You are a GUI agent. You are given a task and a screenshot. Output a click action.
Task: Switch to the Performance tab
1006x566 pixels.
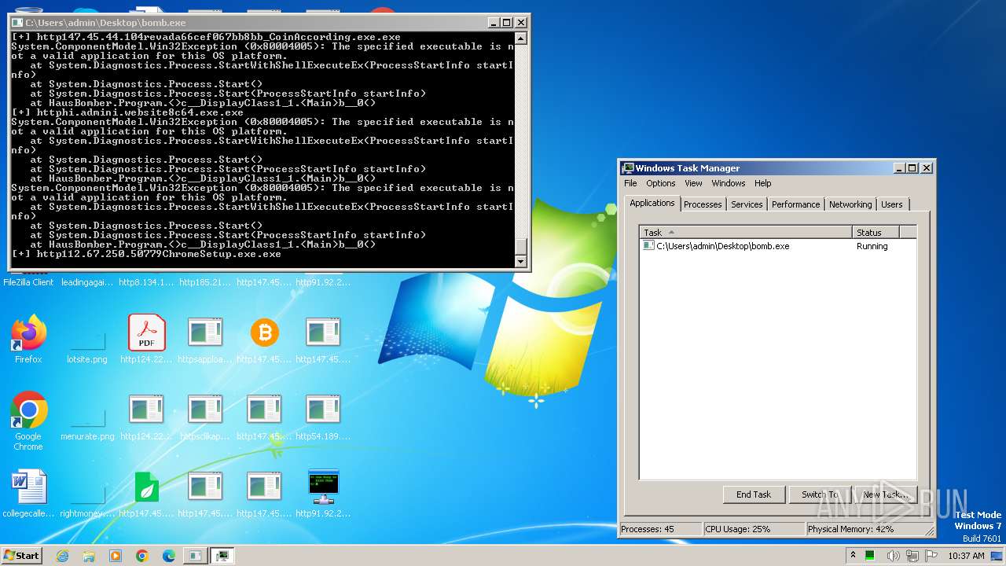795,204
